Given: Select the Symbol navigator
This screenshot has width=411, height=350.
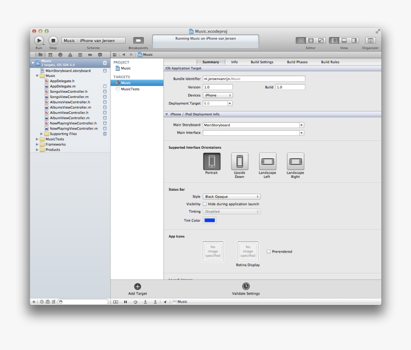Looking at the screenshot, I should [x=50, y=55].
